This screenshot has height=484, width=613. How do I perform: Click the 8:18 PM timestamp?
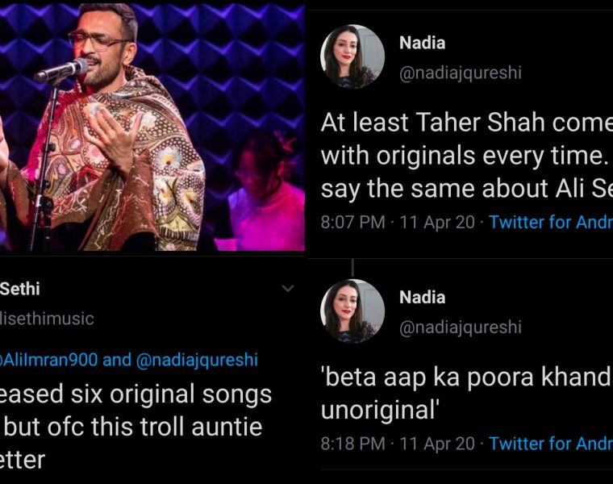pos(352,444)
